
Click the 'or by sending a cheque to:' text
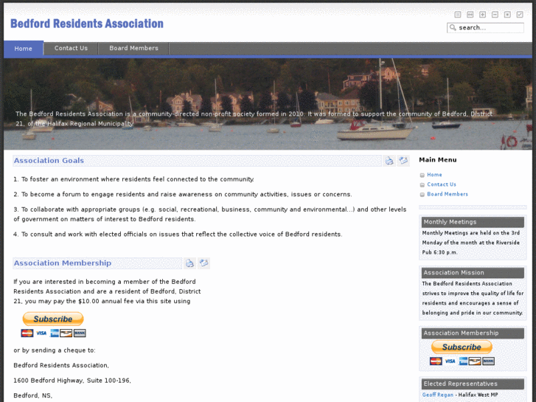point(55,350)
